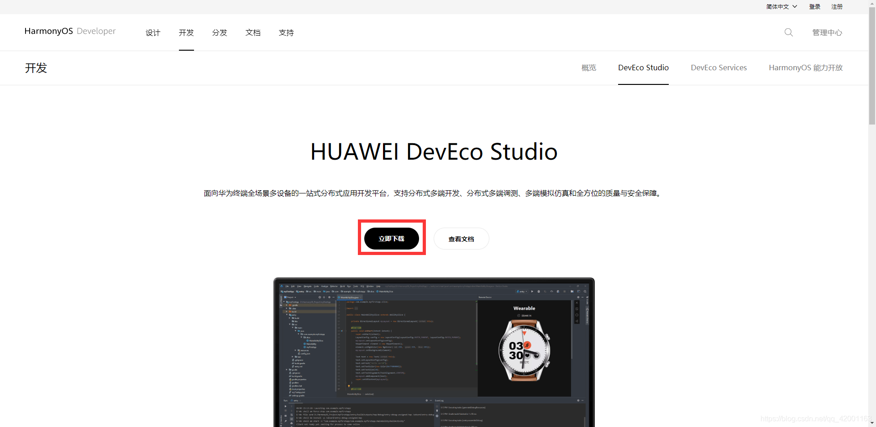Select the DevEco Studio tab
Image resolution: width=876 pixels, height=427 pixels.
(643, 68)
